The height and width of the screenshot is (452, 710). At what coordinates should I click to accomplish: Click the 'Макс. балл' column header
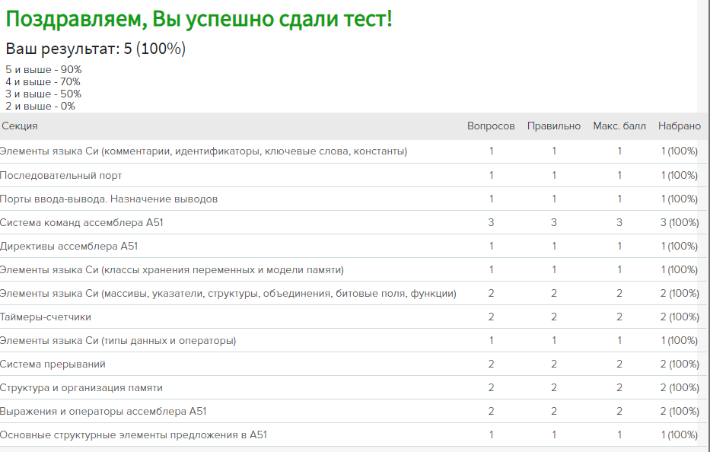tap(619, 126)
